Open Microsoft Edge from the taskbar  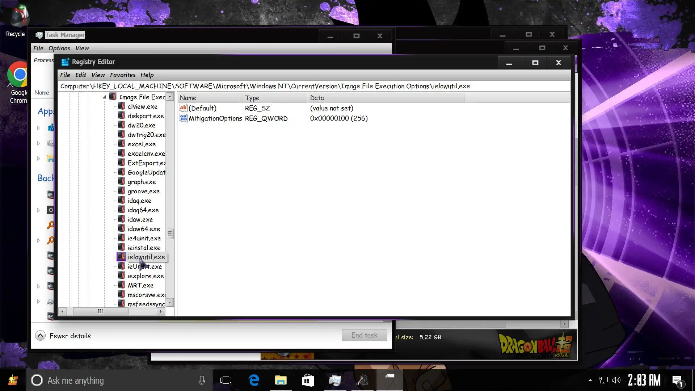pos(254,380)
